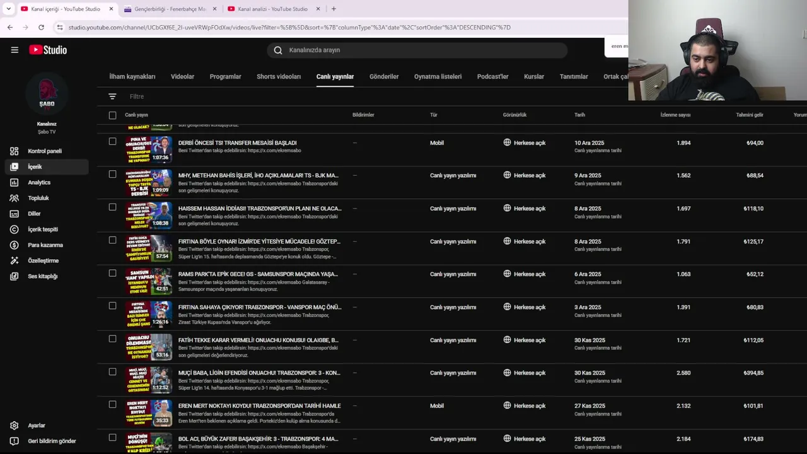Click the filter icon beside Filtre
Image resolution: width=807 pixels, height=454 pixels.
[112, 96]
